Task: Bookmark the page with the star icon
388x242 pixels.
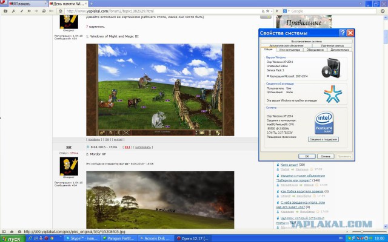Action: [267, 11]
